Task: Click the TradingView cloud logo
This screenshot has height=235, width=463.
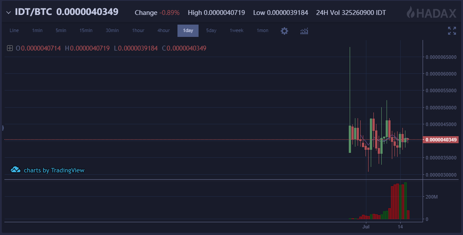Action: tap(16, 170)
